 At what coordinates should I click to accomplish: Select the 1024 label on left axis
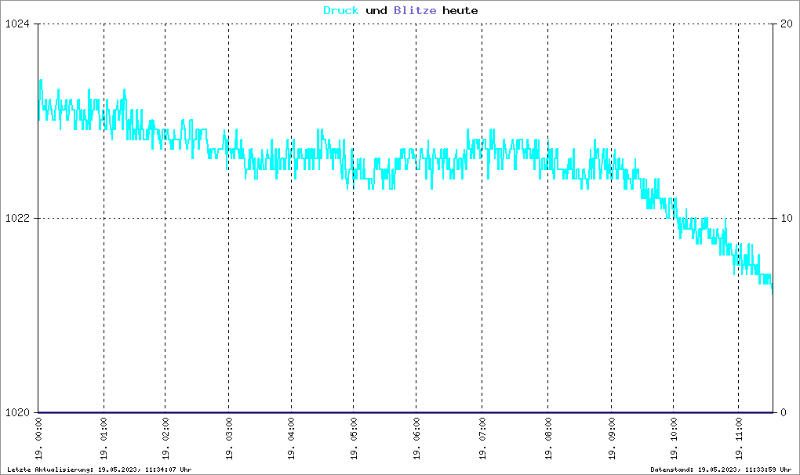[17, 24]
